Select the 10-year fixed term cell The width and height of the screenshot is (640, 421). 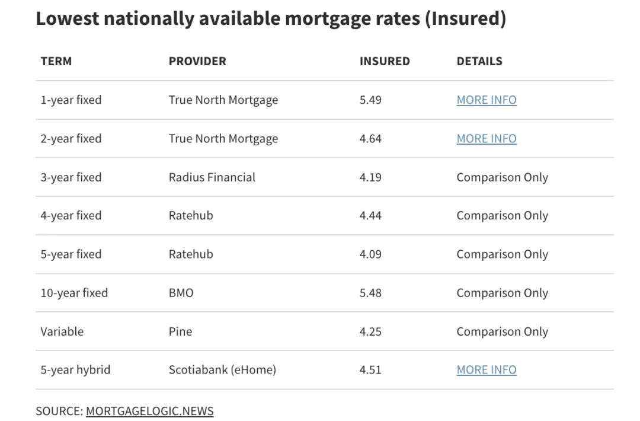point(74,293)
